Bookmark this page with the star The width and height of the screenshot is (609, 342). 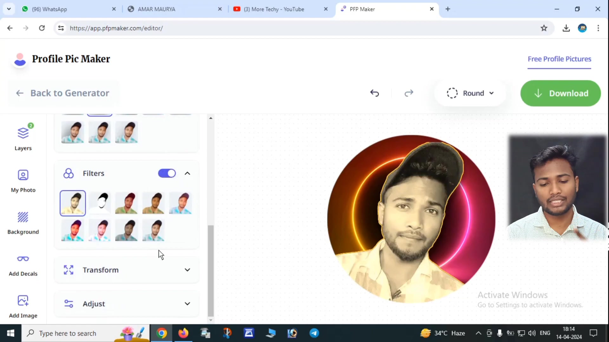coord(544,28)
